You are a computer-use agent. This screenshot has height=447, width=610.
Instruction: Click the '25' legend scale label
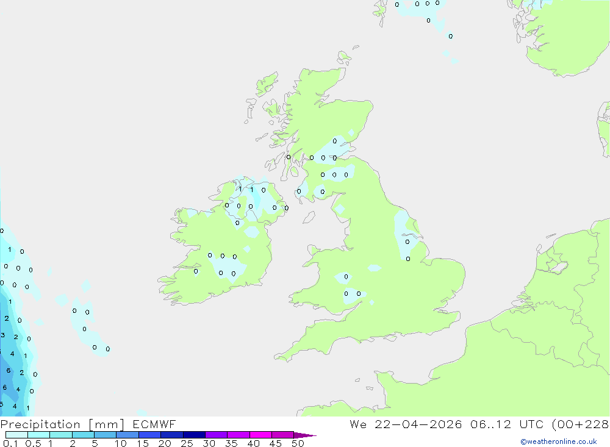[x=187, y=443]
